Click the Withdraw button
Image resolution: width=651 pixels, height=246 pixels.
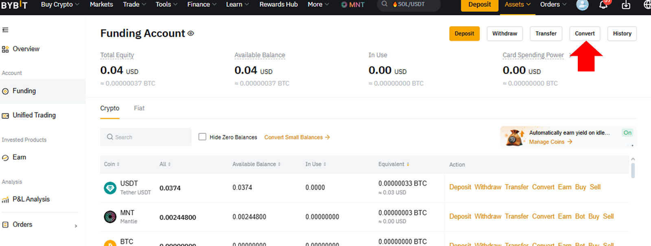pos(505,34)
